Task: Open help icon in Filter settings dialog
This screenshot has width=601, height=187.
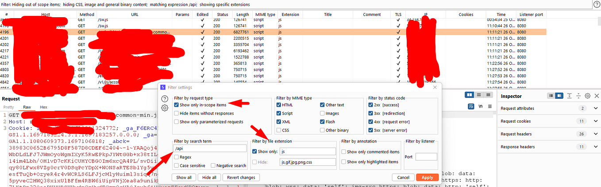Action: coord(165,99)
